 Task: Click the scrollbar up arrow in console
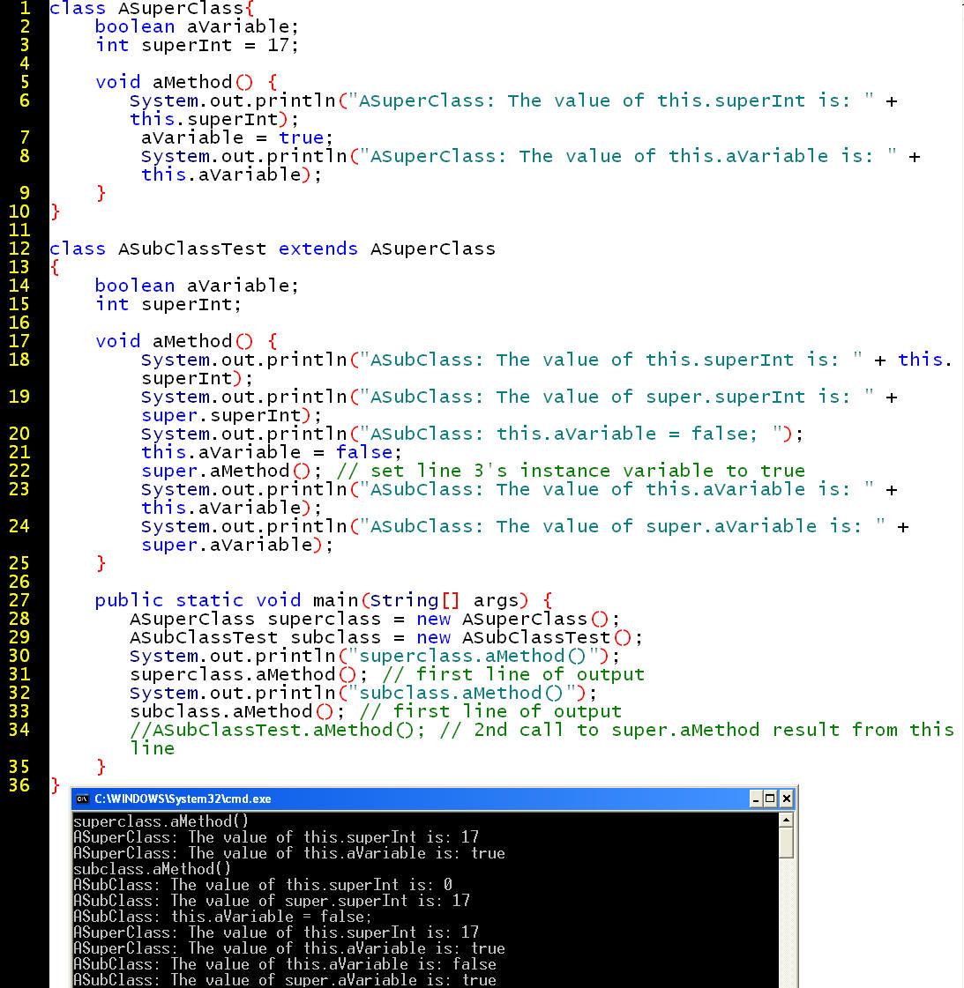(786, 818)
